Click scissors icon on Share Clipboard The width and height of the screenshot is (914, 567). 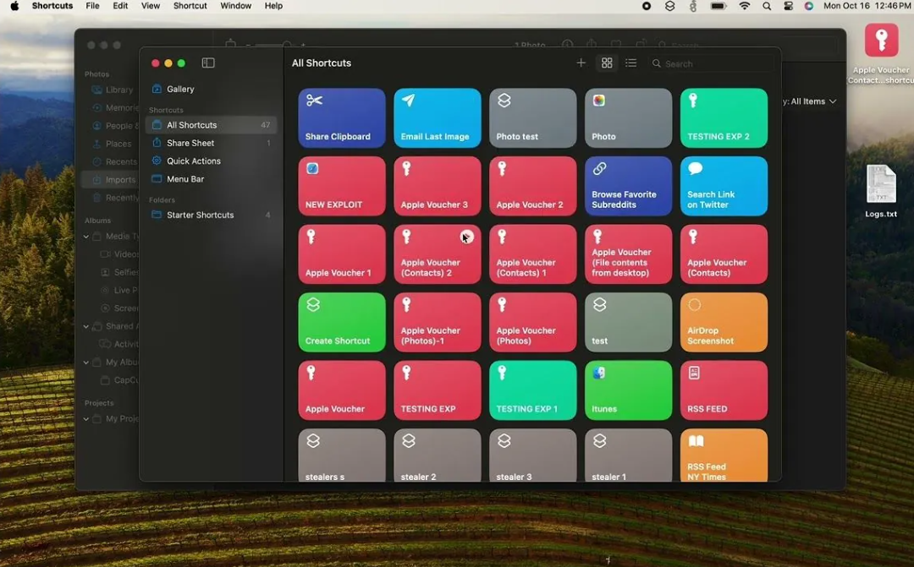[x=315, y=101]
